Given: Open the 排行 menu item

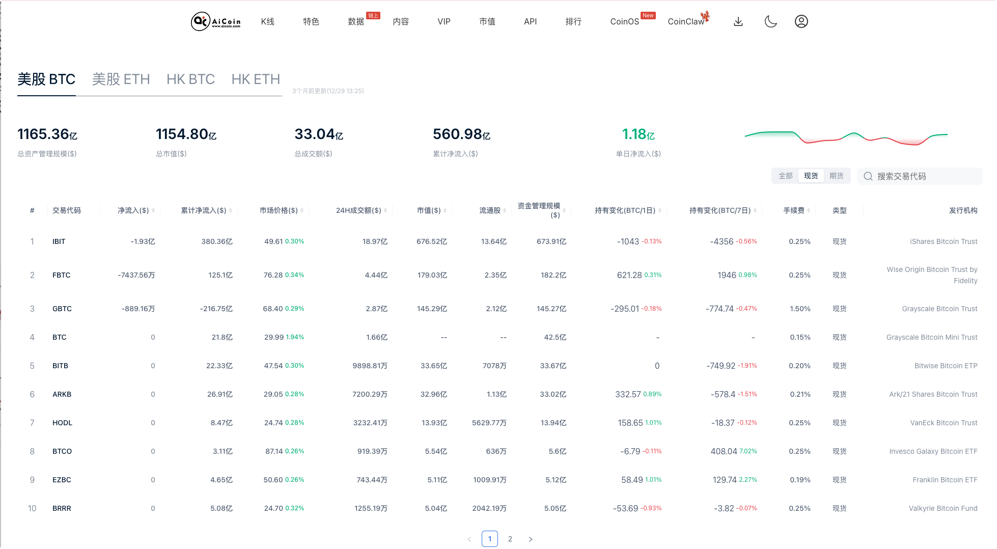Looking at the screenshot, I should click(x=573, y=21).
